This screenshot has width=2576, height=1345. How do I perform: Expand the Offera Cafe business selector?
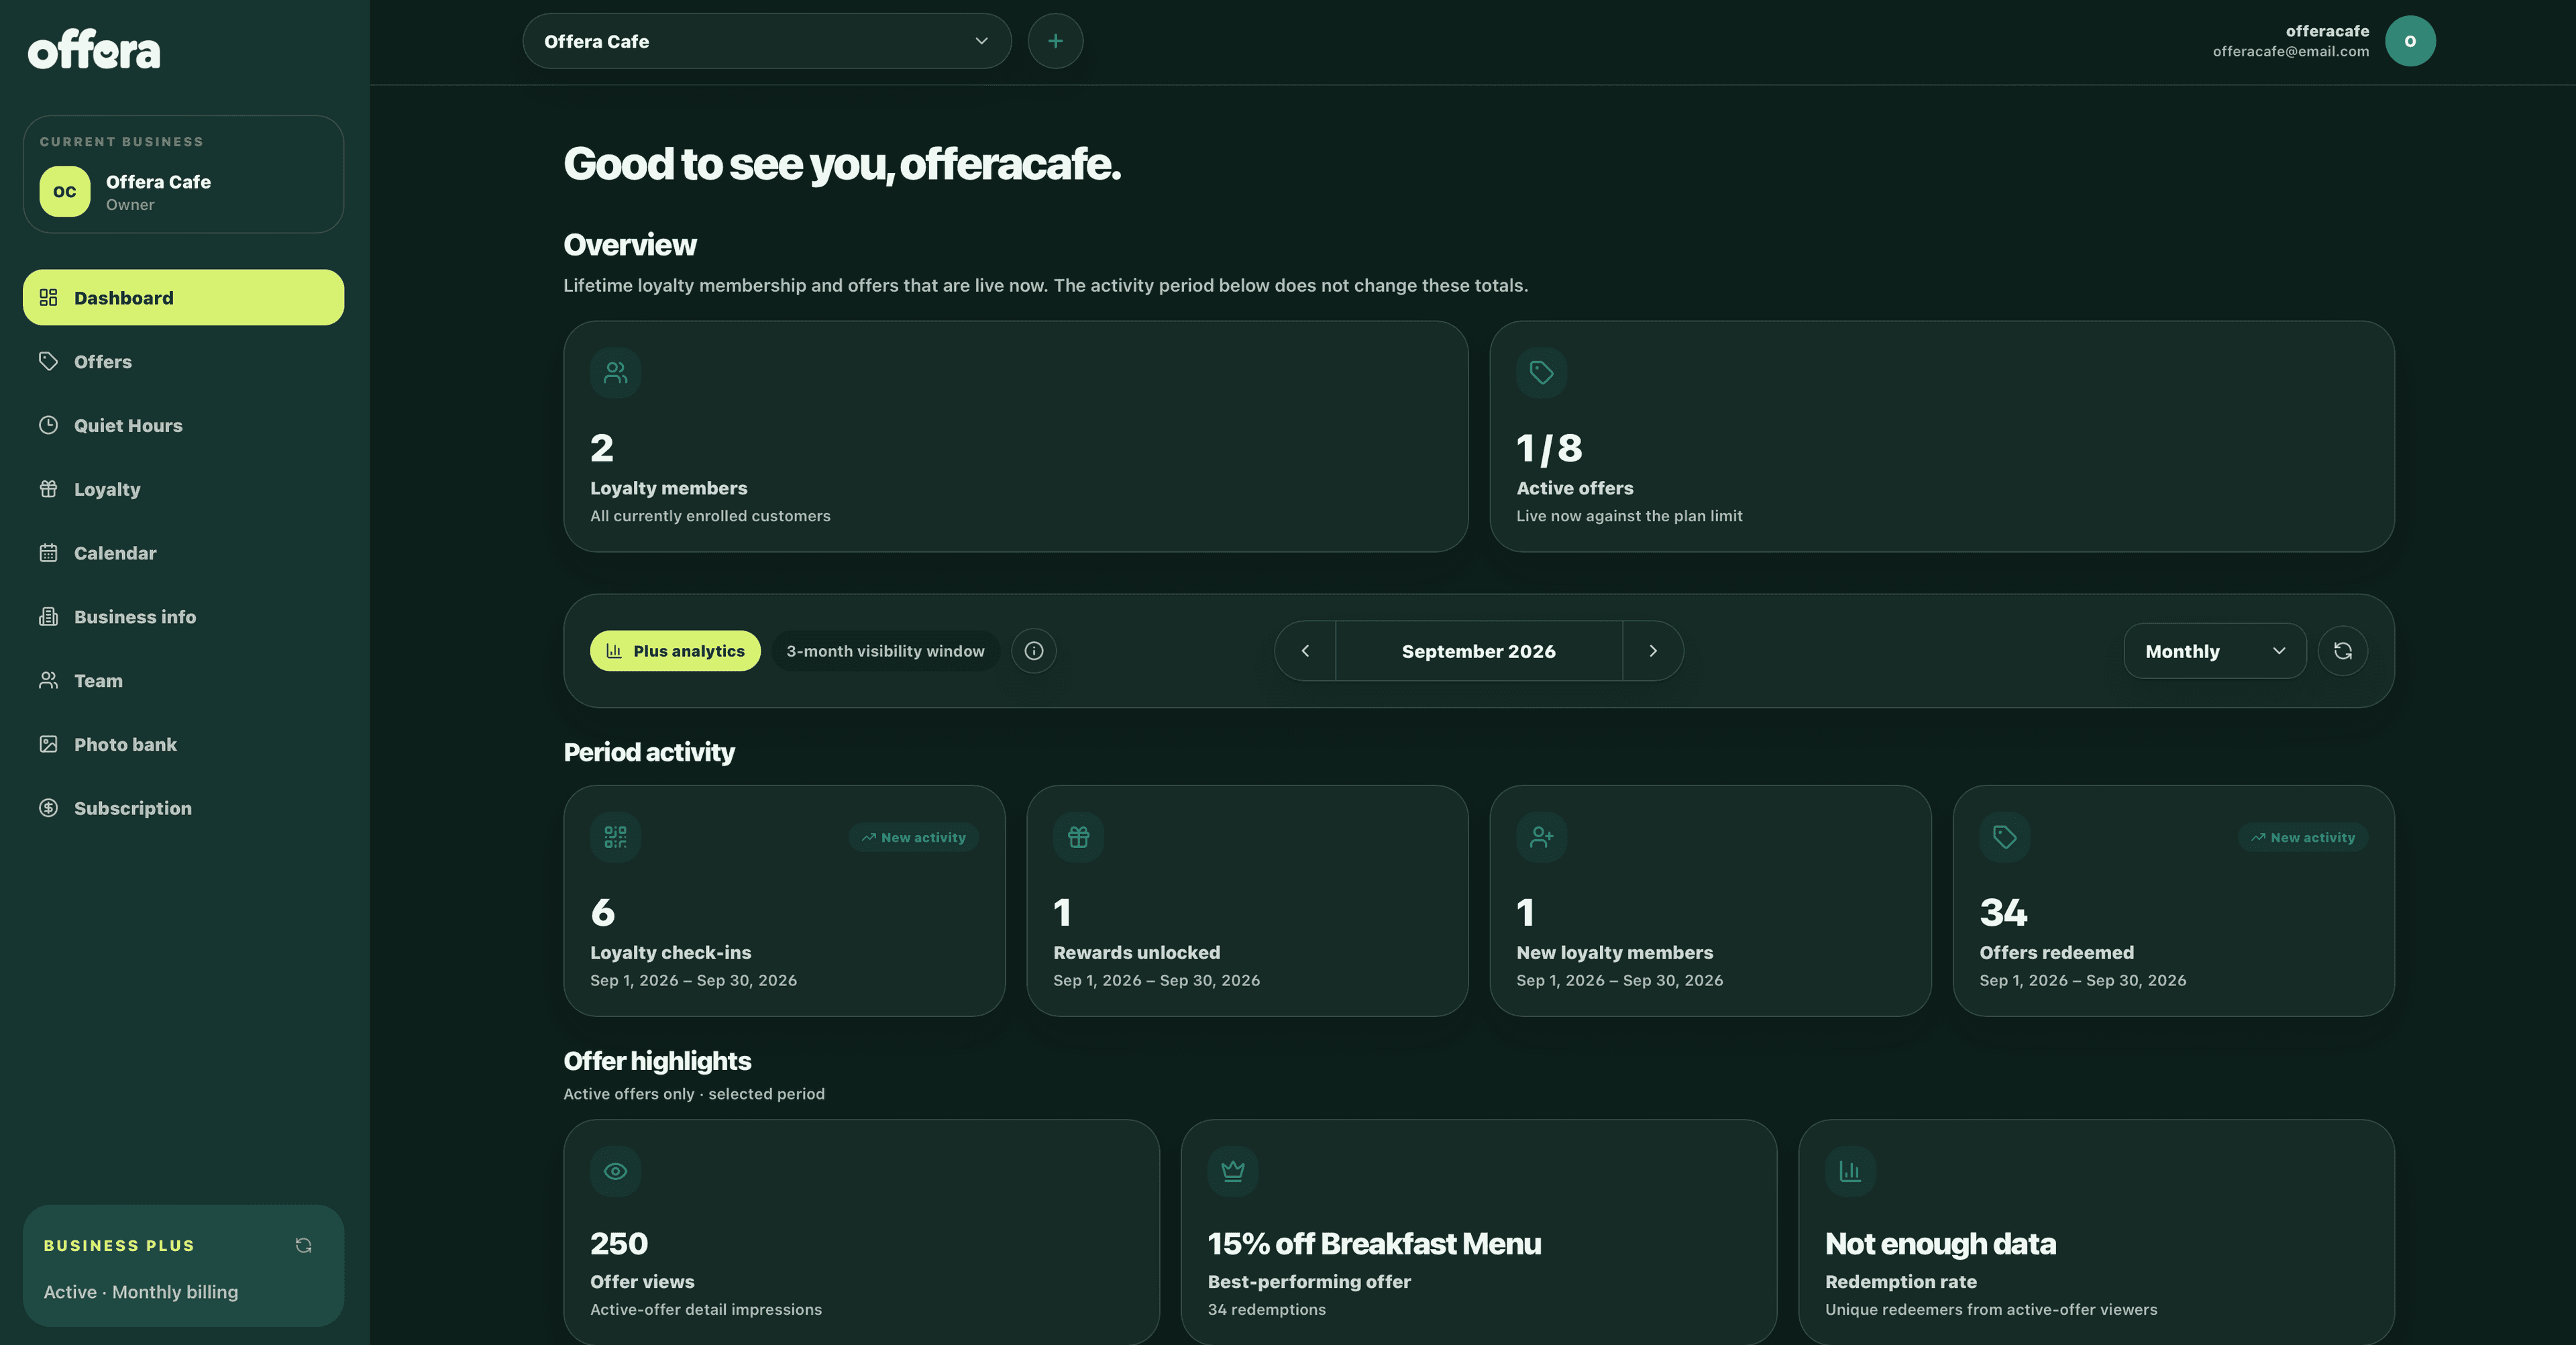point(767,41)
